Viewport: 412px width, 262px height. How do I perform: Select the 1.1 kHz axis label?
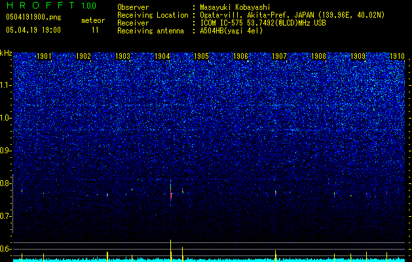5,85
